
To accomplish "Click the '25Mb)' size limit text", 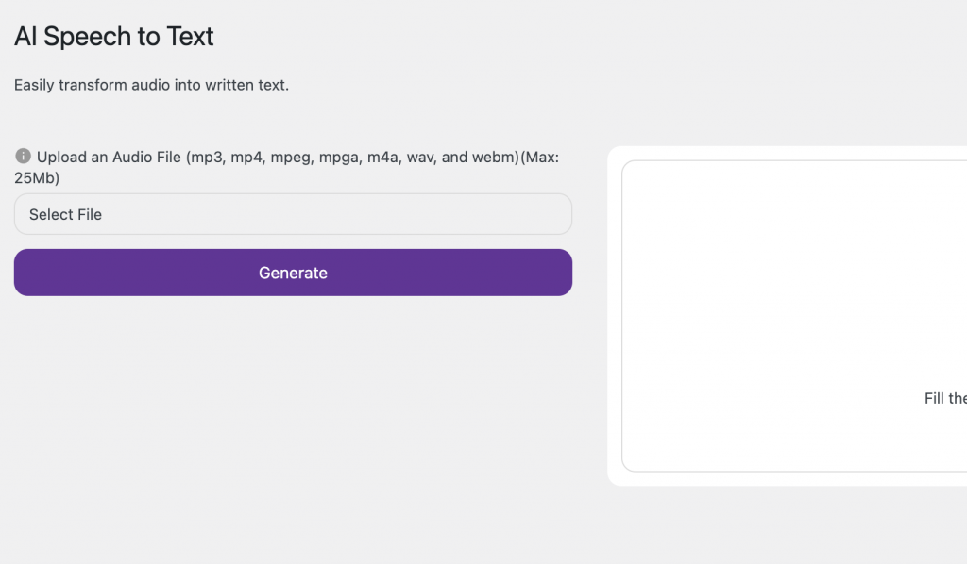I will pos(37,178).
